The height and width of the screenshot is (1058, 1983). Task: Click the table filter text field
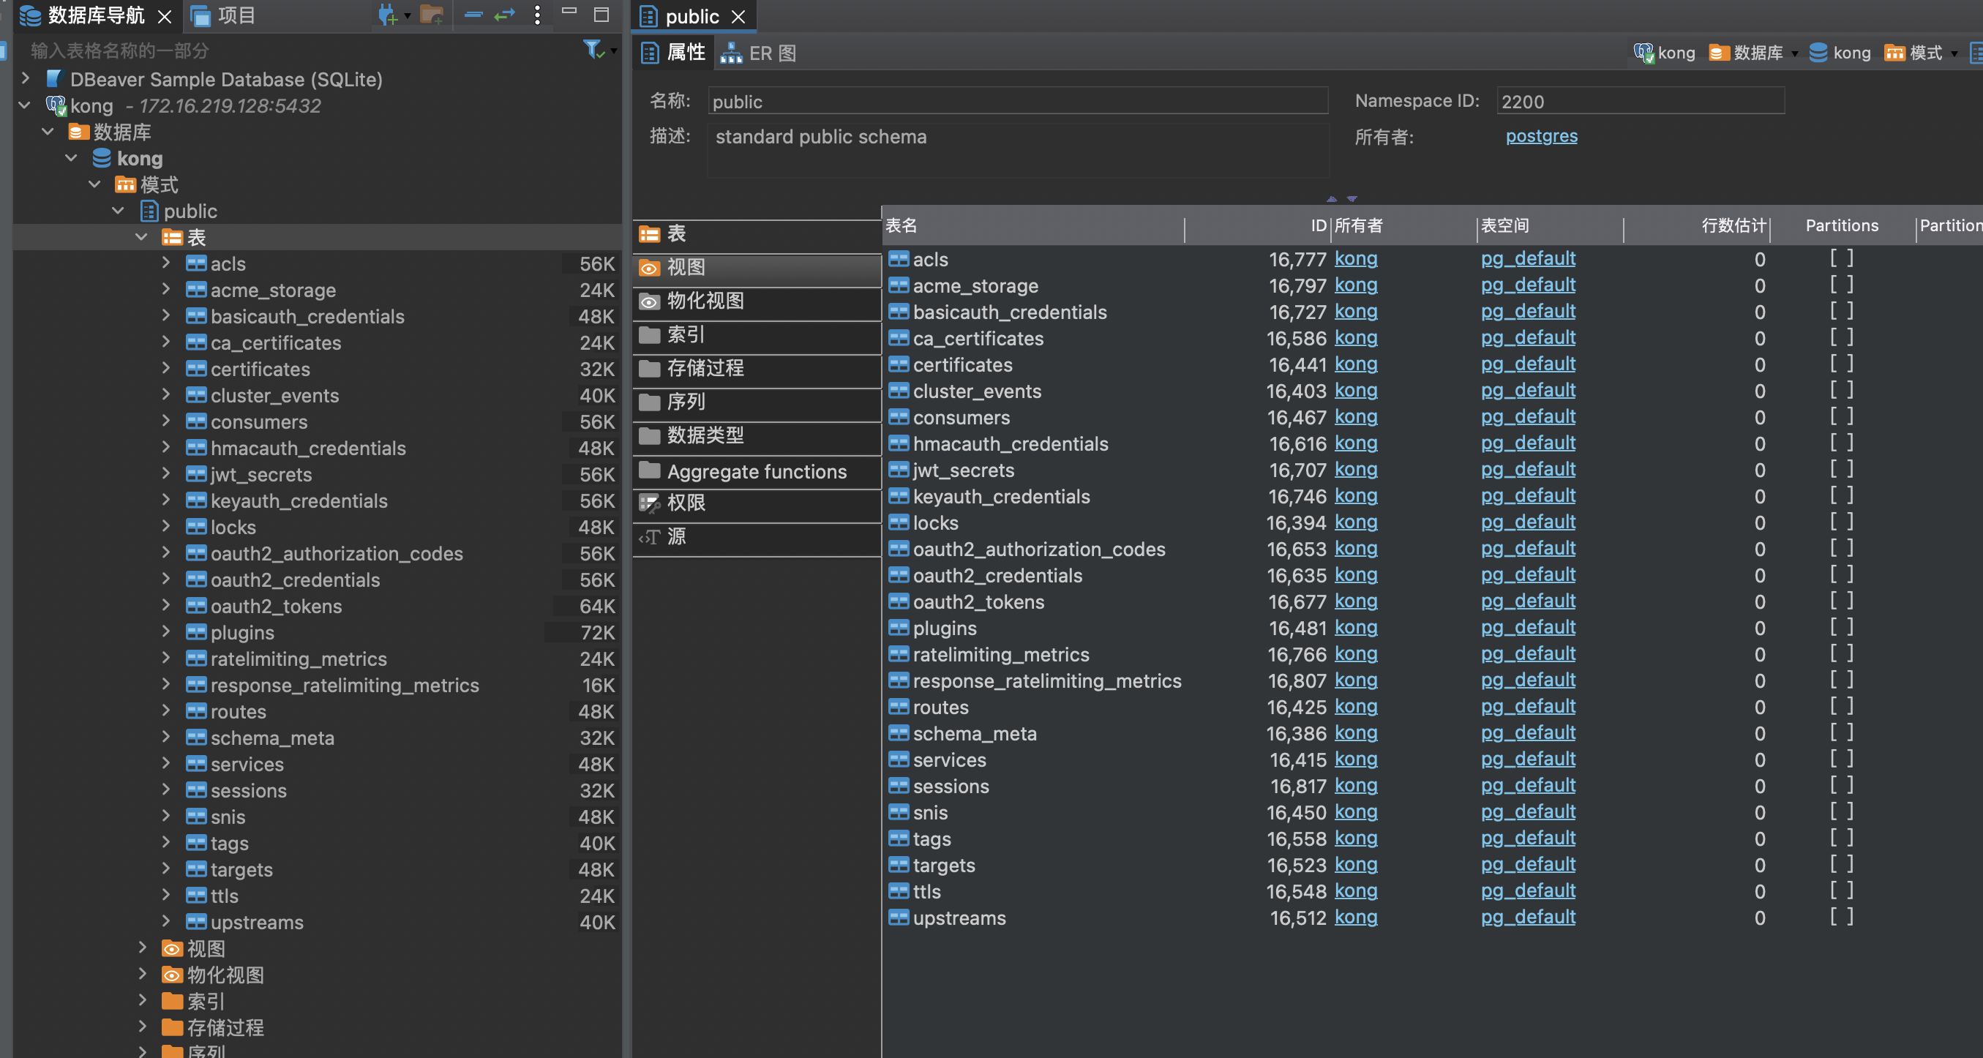[x=300, y=50]
